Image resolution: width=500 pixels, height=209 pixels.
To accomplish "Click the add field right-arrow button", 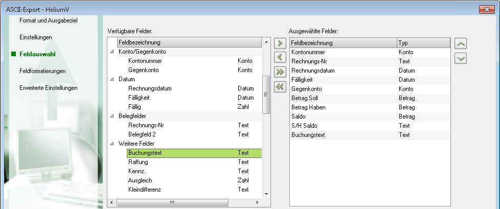I will coord(280,43).
